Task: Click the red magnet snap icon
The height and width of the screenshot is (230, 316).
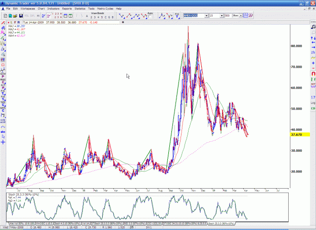Action: pos(313,74)
